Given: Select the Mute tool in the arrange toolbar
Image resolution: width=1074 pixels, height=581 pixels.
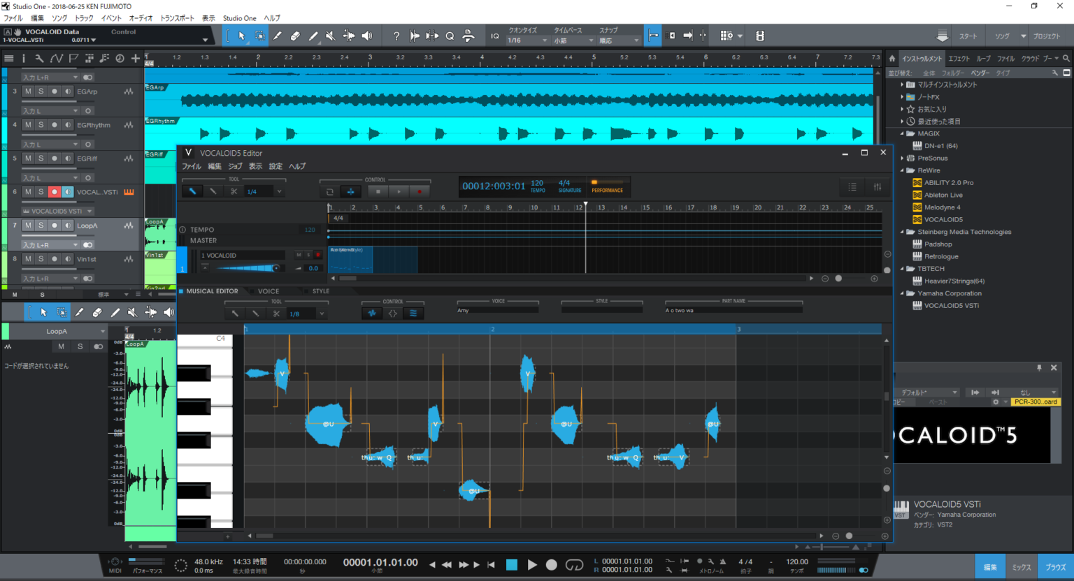Looking at the screenshot, I should (330, 35).
